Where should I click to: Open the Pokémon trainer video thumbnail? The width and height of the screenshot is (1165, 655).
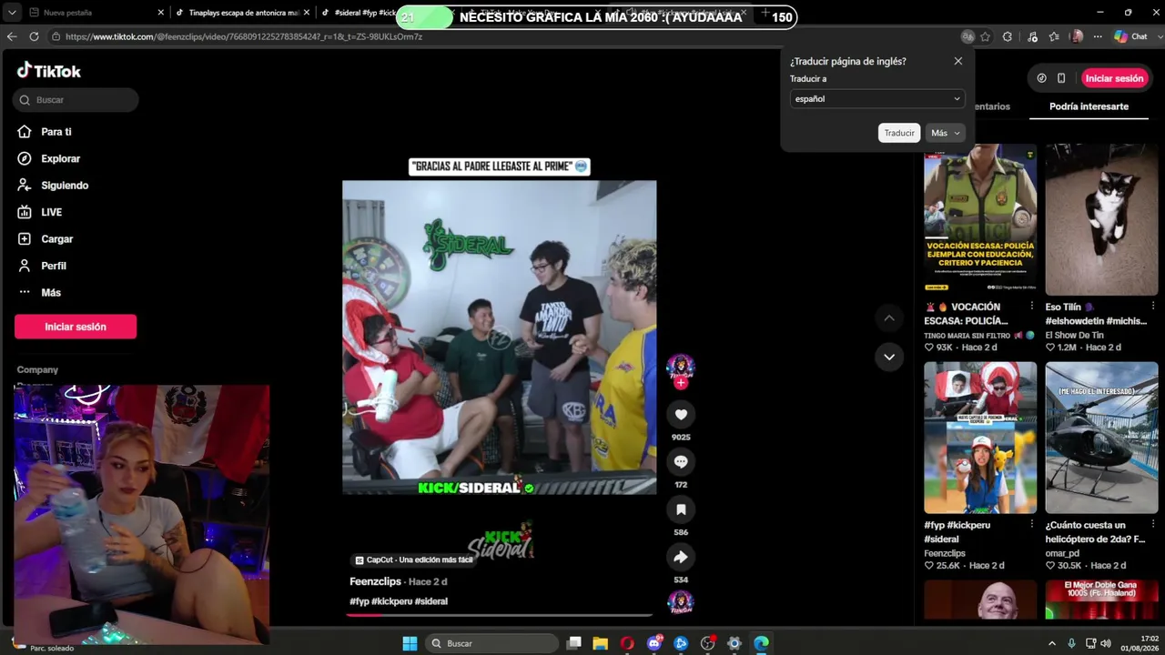tap(980, 438)
